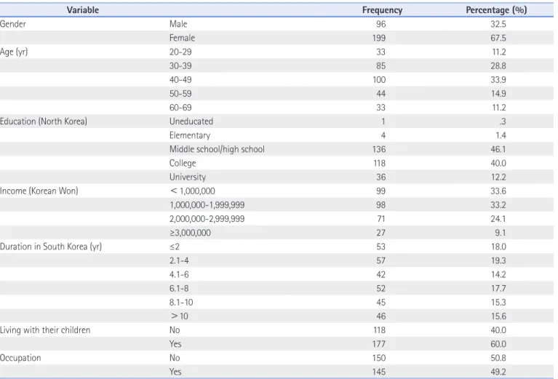Click the '2,000,000-2,999,999' income cell
The height and width of the screenshot is (379, 558).
pyautogui.click(x=207, y=219)
